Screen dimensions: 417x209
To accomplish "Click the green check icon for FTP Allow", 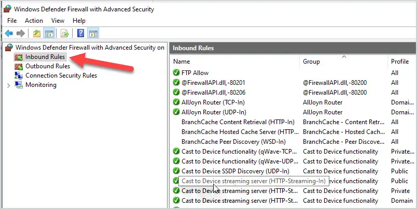I will (176, 72).
